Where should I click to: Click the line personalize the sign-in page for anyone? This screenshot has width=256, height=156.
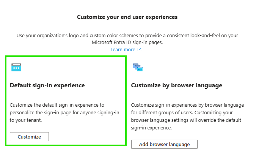point(64,113)
